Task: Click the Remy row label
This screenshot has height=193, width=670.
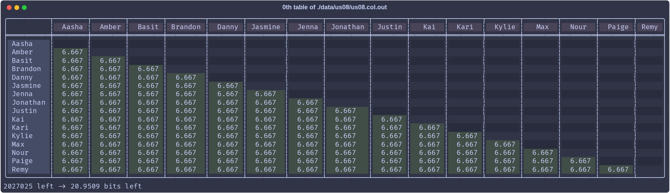Action: (29, 170)
